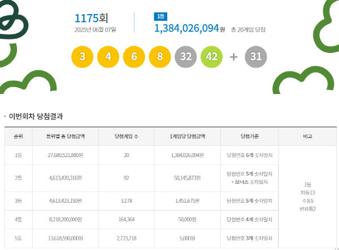The width and height of the screenshot is (339, 250).
Task: Click the prize amount 1,384,026,094원 headline
Action: tap(190, 28)
